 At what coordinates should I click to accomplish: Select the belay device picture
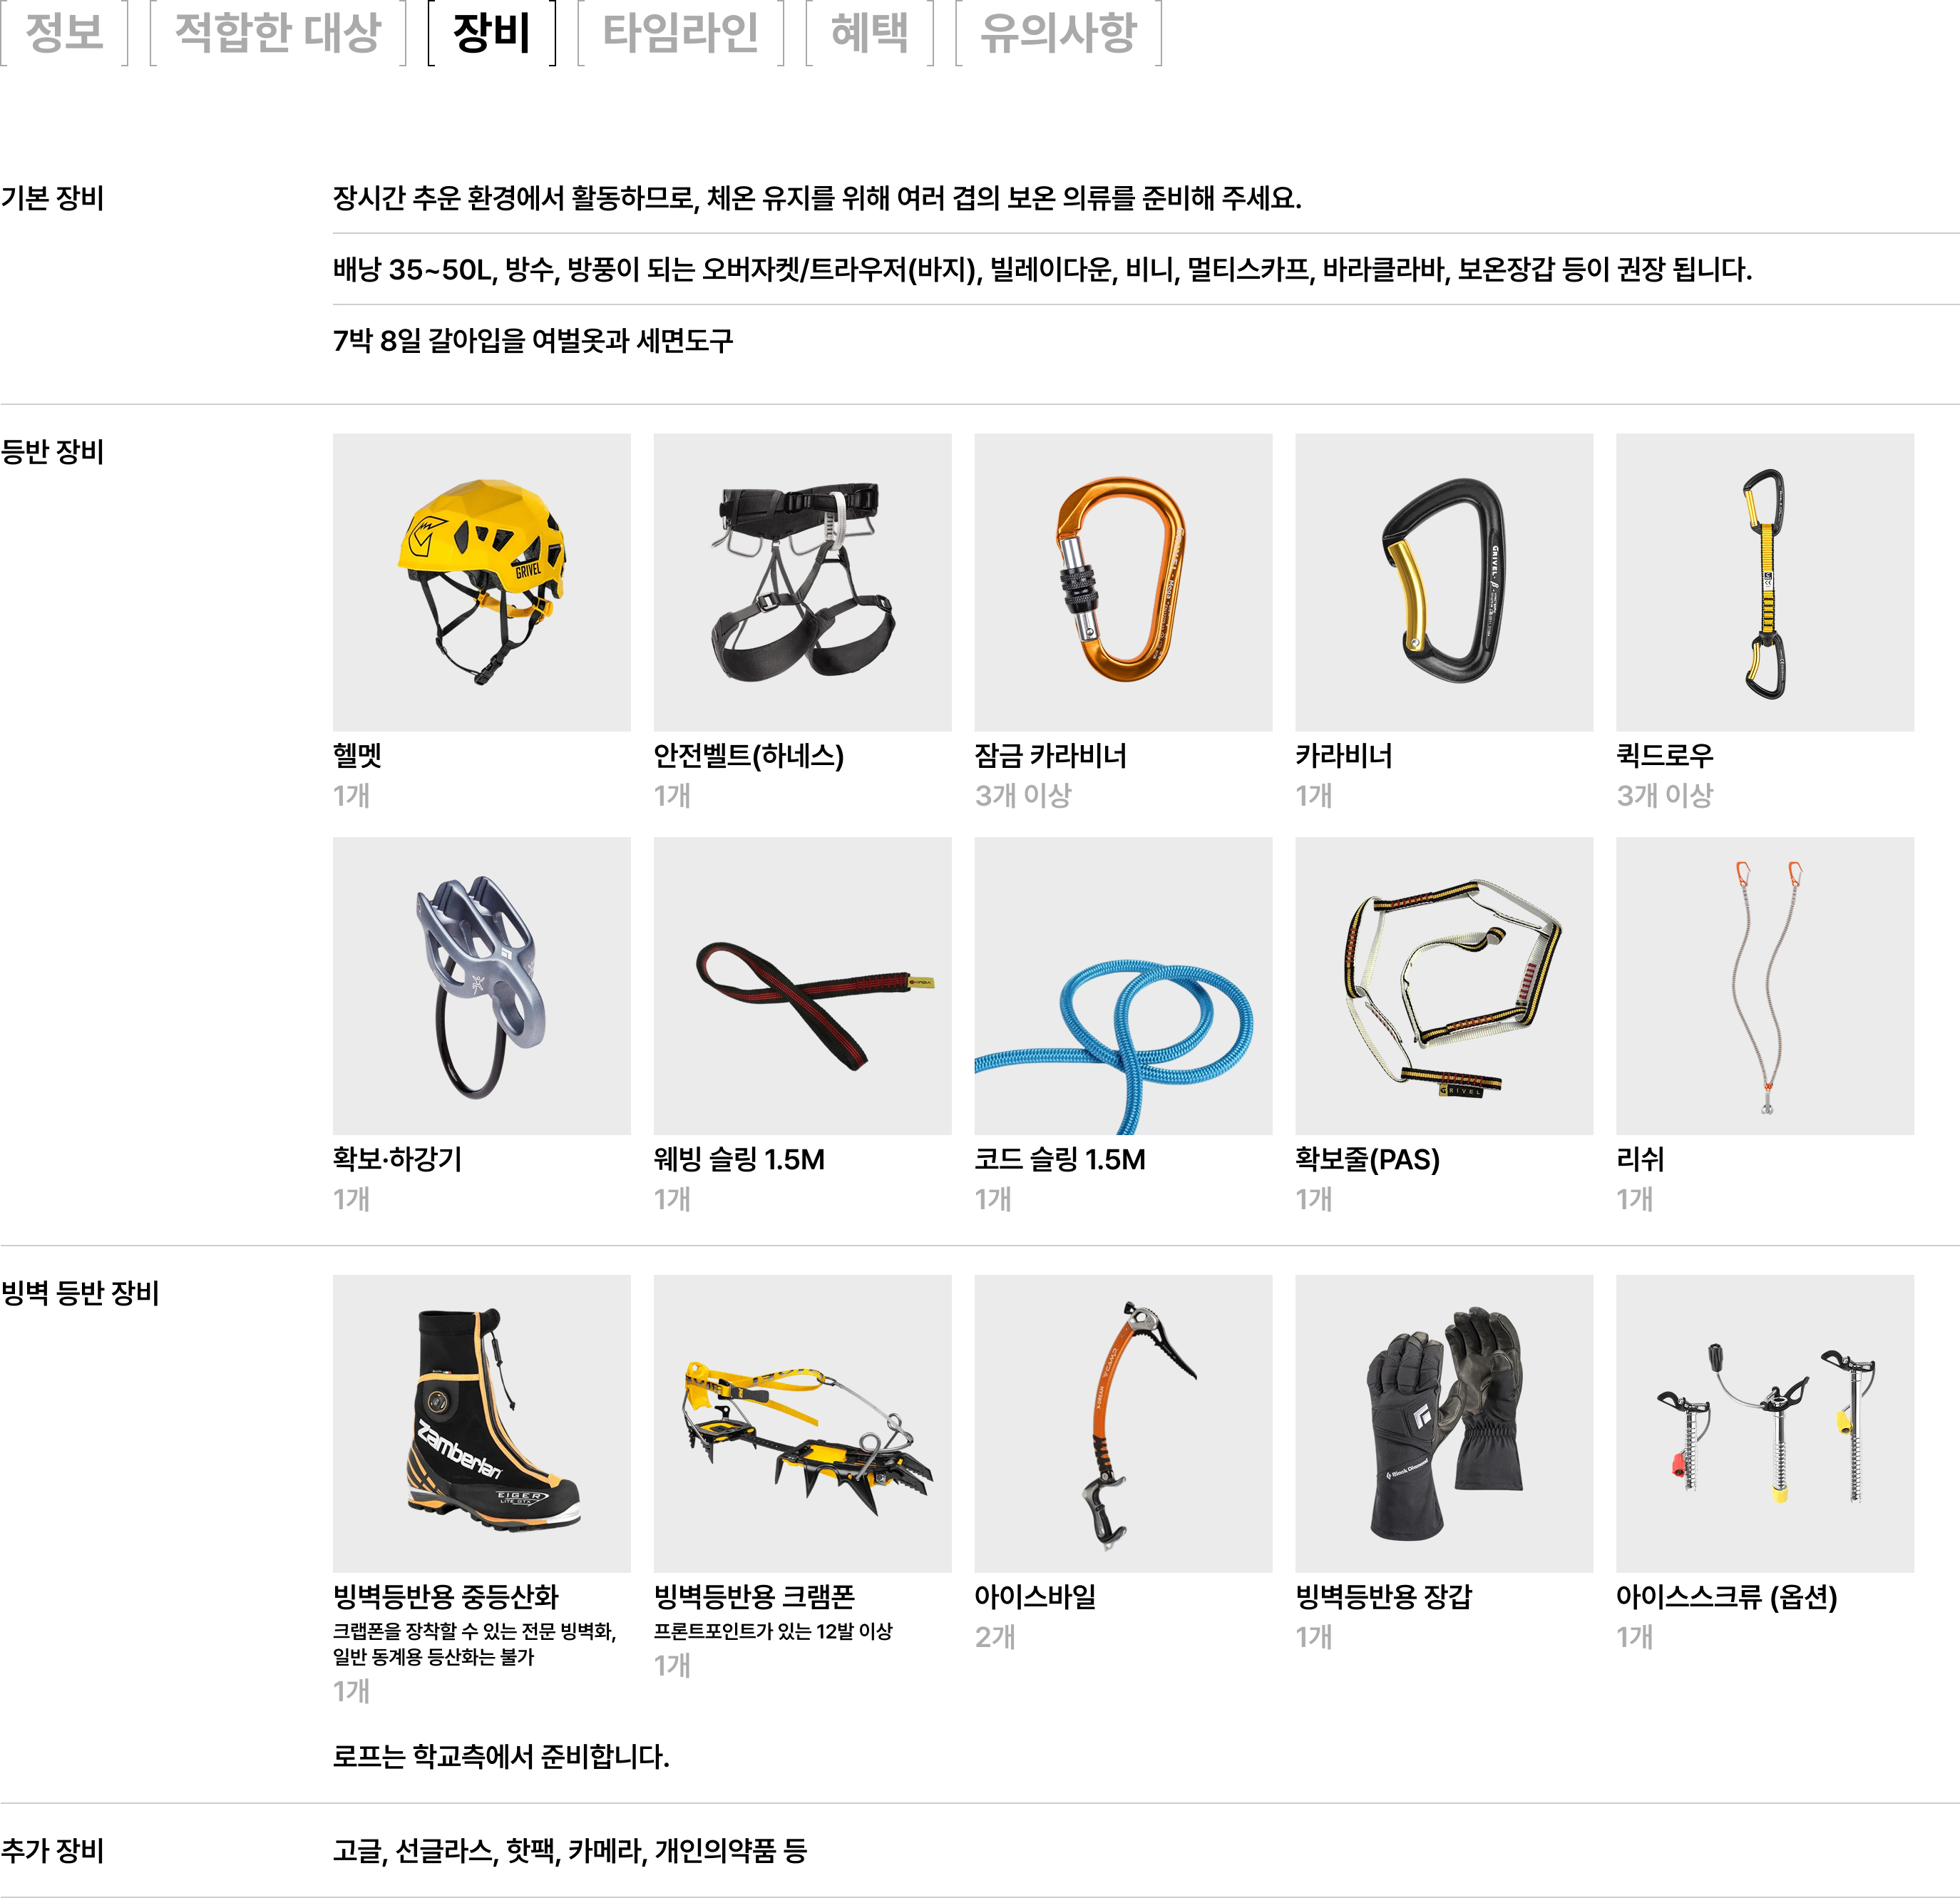(482, 986)
